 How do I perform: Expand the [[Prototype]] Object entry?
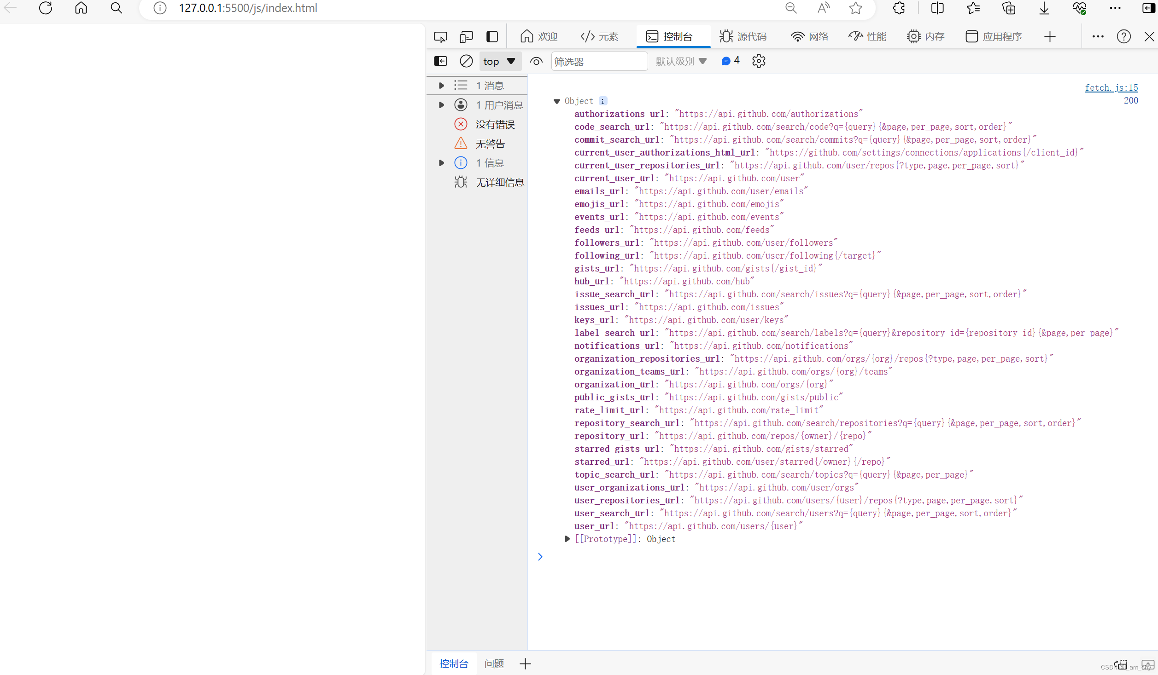coord(567,539)
